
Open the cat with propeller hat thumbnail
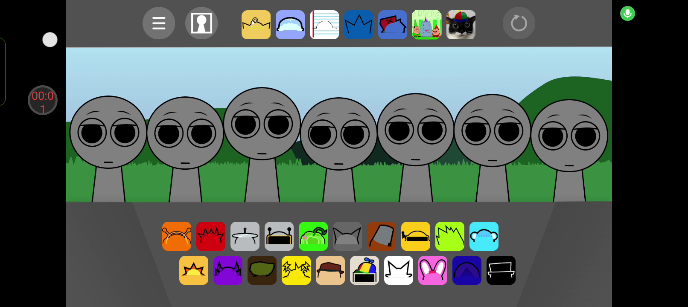[x=461, y=25]
